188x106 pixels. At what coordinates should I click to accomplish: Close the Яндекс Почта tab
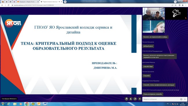pos(38,2)
